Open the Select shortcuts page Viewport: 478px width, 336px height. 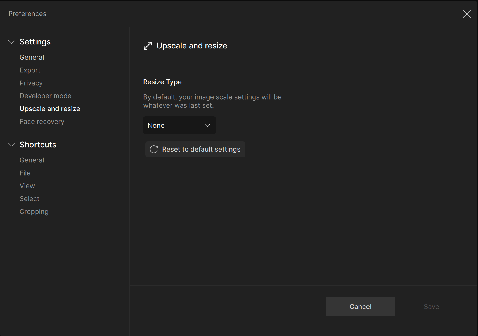[30, 199]
